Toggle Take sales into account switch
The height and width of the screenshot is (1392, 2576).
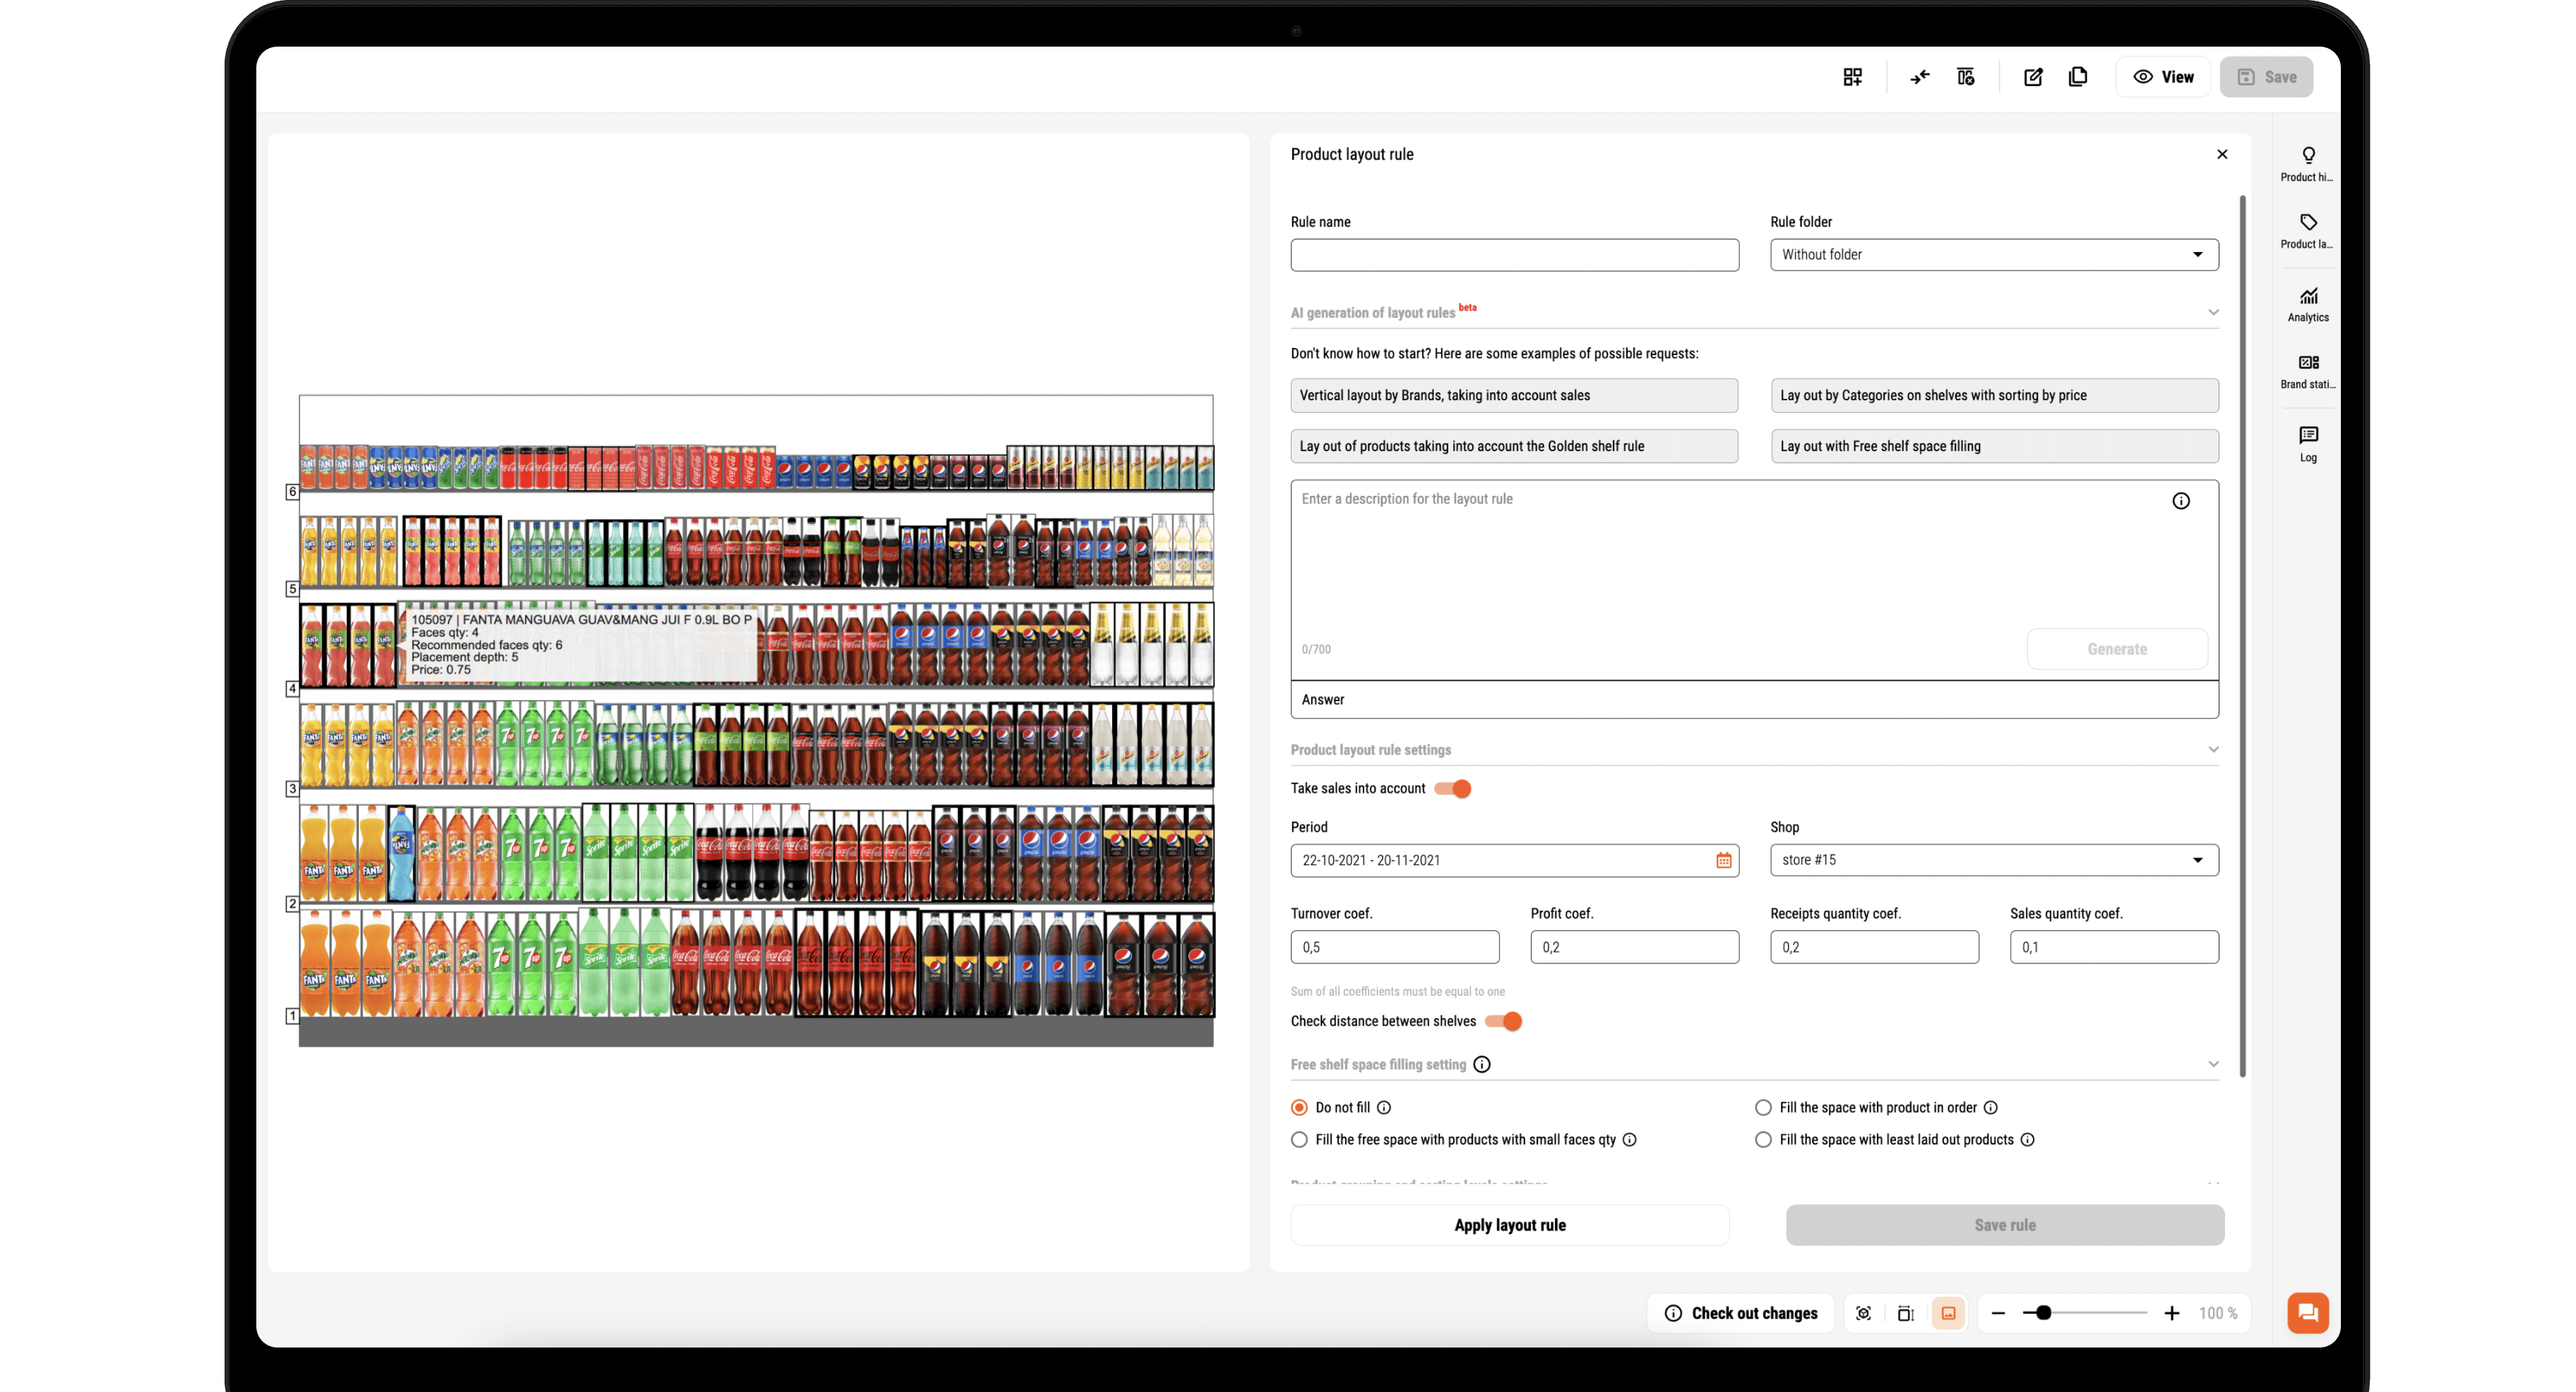[x=1453, y=789]
